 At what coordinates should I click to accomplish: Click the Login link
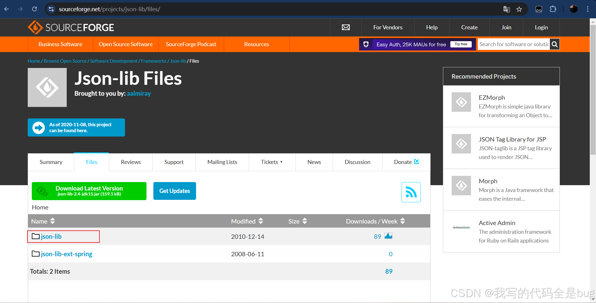541,27
